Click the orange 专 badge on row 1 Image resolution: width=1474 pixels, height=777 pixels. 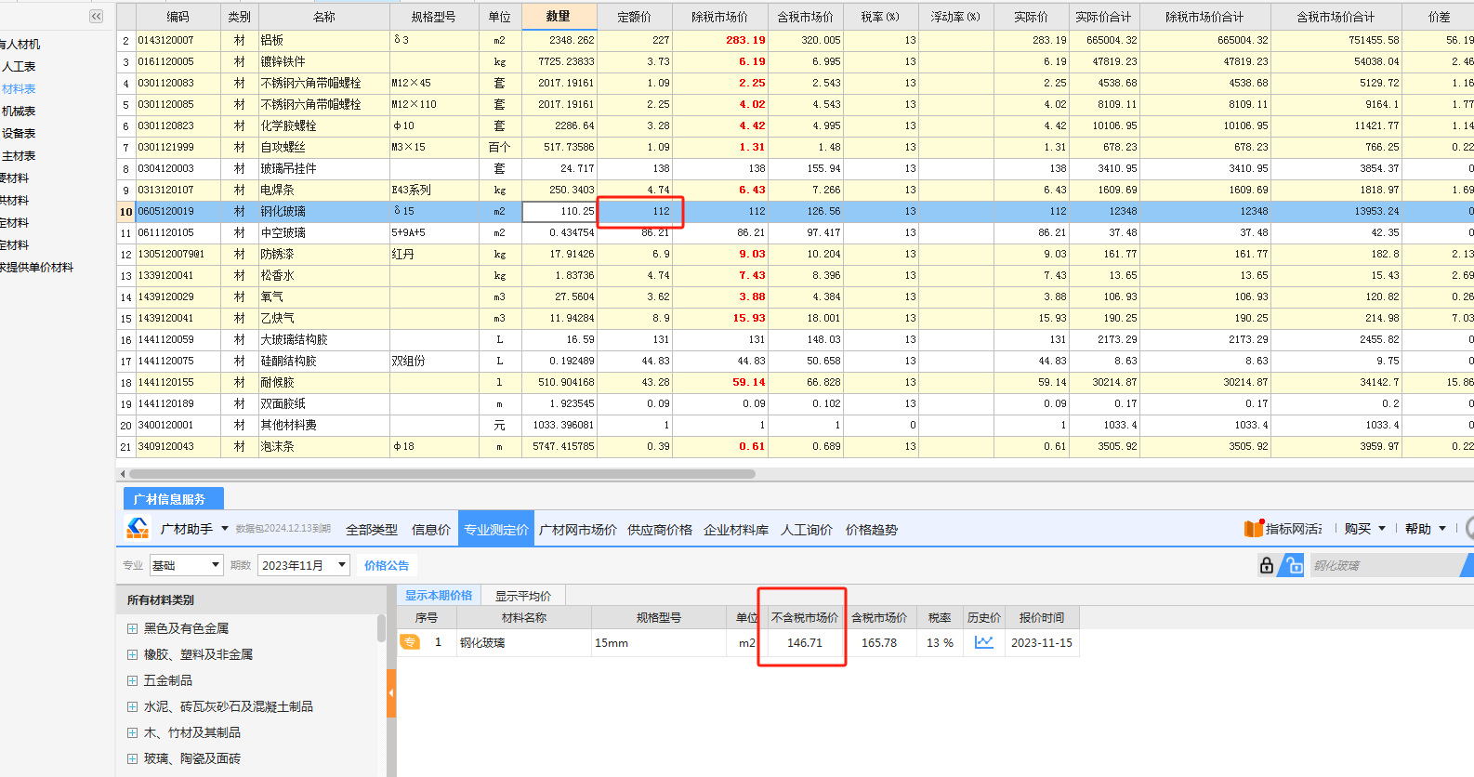point(409,642)
